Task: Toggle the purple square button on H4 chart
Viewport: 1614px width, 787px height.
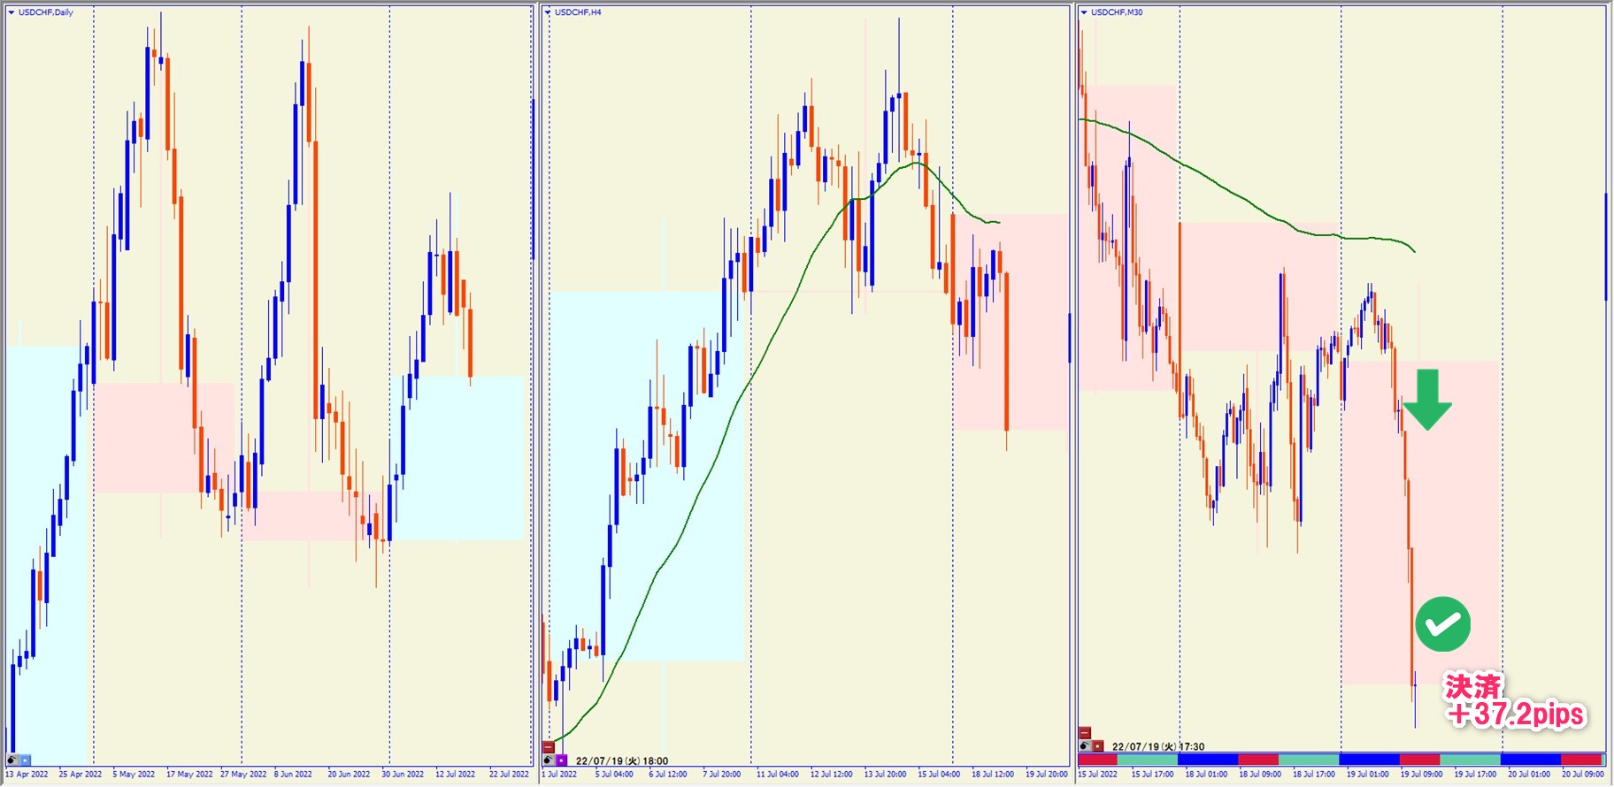Action: pos(561,760)
